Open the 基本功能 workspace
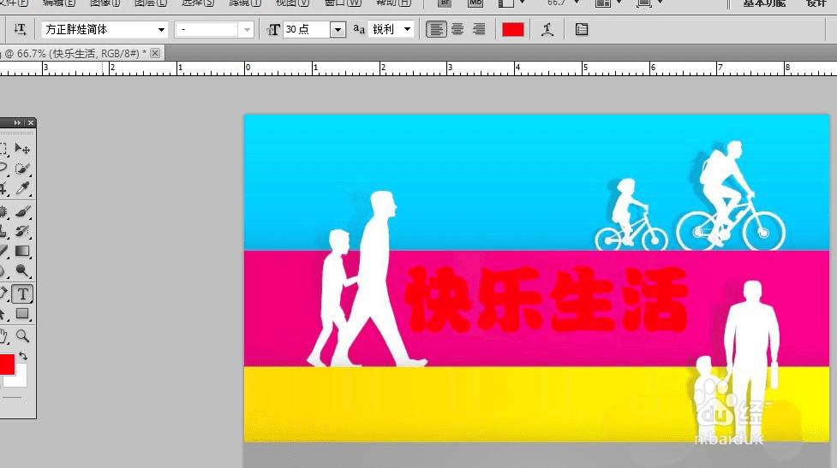 (764, 3)
